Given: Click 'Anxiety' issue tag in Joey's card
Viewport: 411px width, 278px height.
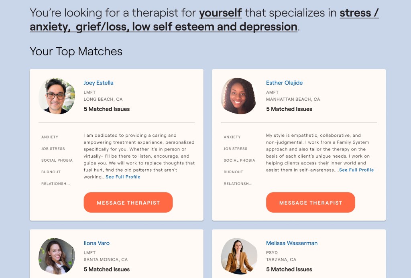Looking at the screenshot, I should coord(50,137).
